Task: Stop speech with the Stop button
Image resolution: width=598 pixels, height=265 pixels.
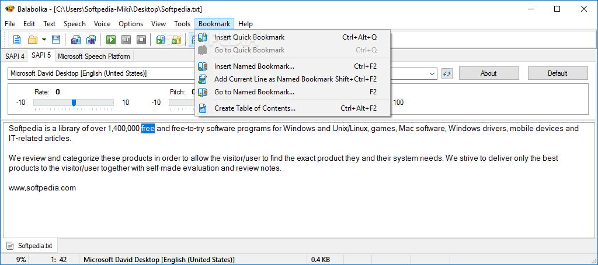Action: (x=141, y=39)
